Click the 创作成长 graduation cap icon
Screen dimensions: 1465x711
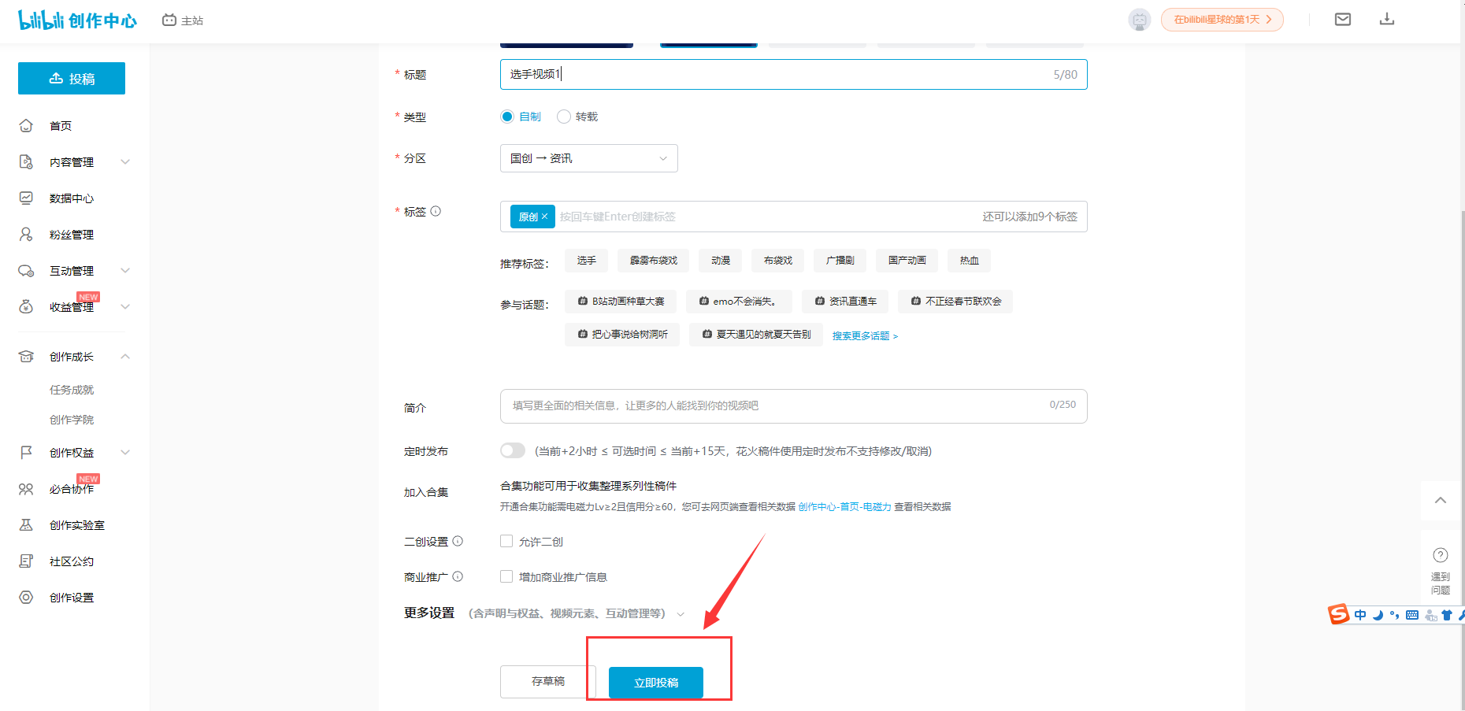click(x=26, y=357)
